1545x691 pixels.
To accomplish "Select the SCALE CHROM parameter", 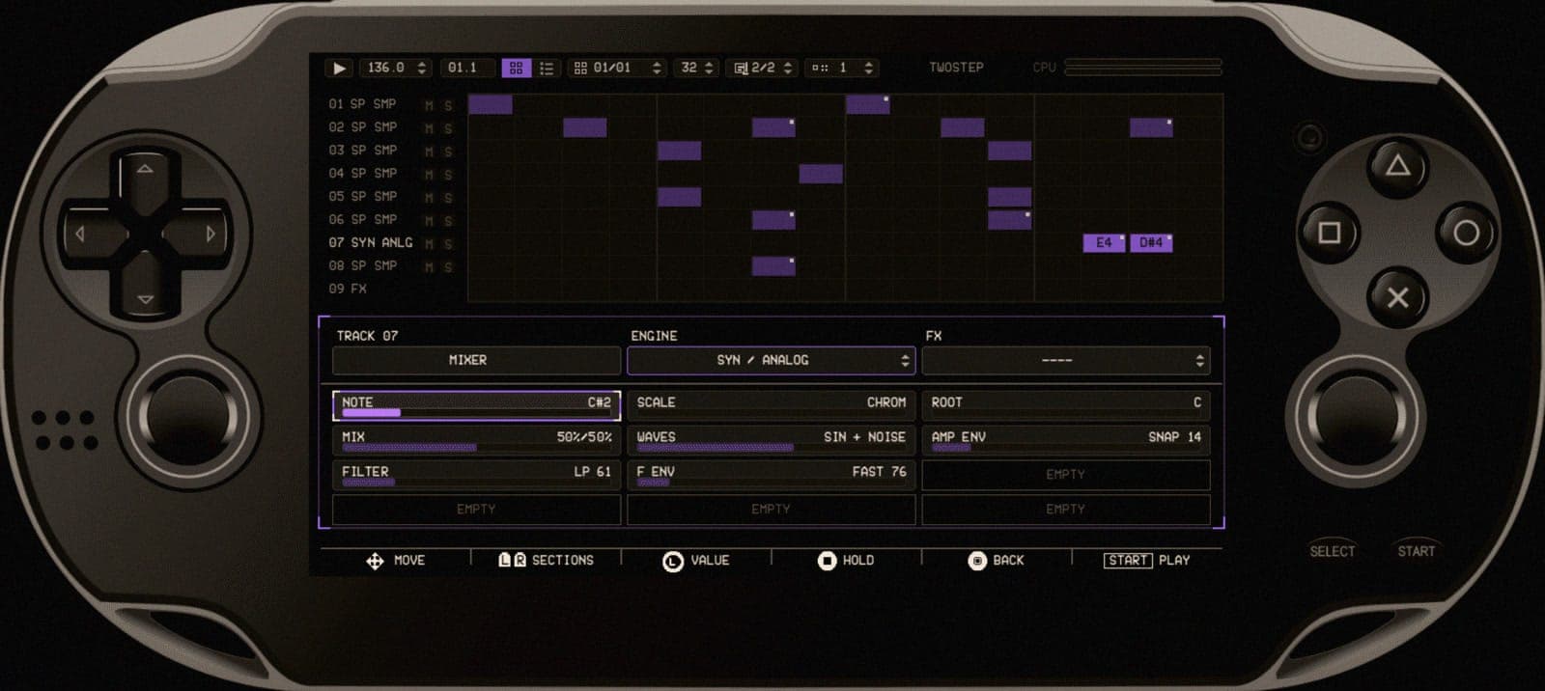I will pyautogui.click(x=771, y=405).
